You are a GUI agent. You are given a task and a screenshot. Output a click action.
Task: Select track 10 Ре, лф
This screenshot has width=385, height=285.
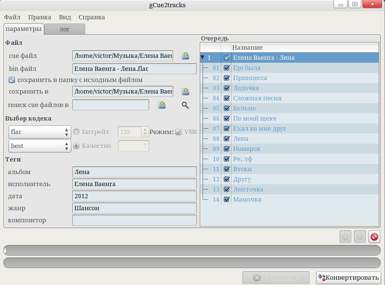[290, 159]
